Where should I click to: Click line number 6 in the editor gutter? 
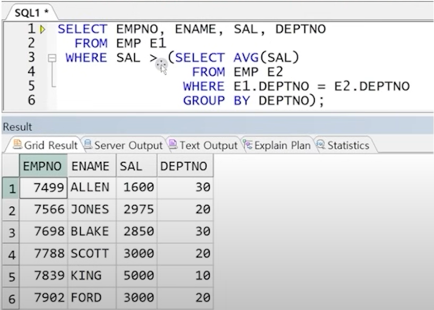pos(31,100)
